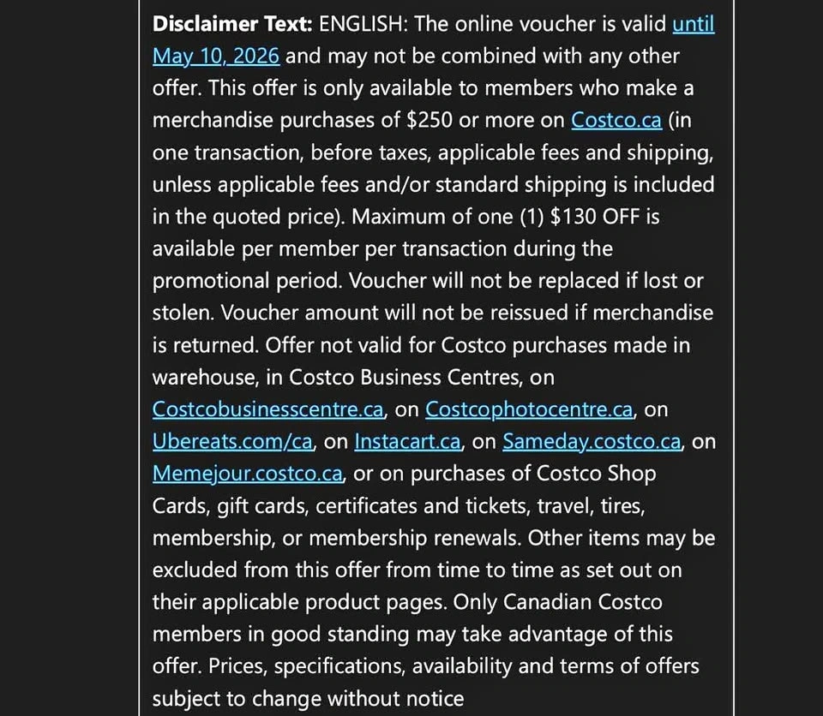The height and width of the screenshot is (716, 823).
Task: Click 'subject to change without notice' text
Action: 309,699
